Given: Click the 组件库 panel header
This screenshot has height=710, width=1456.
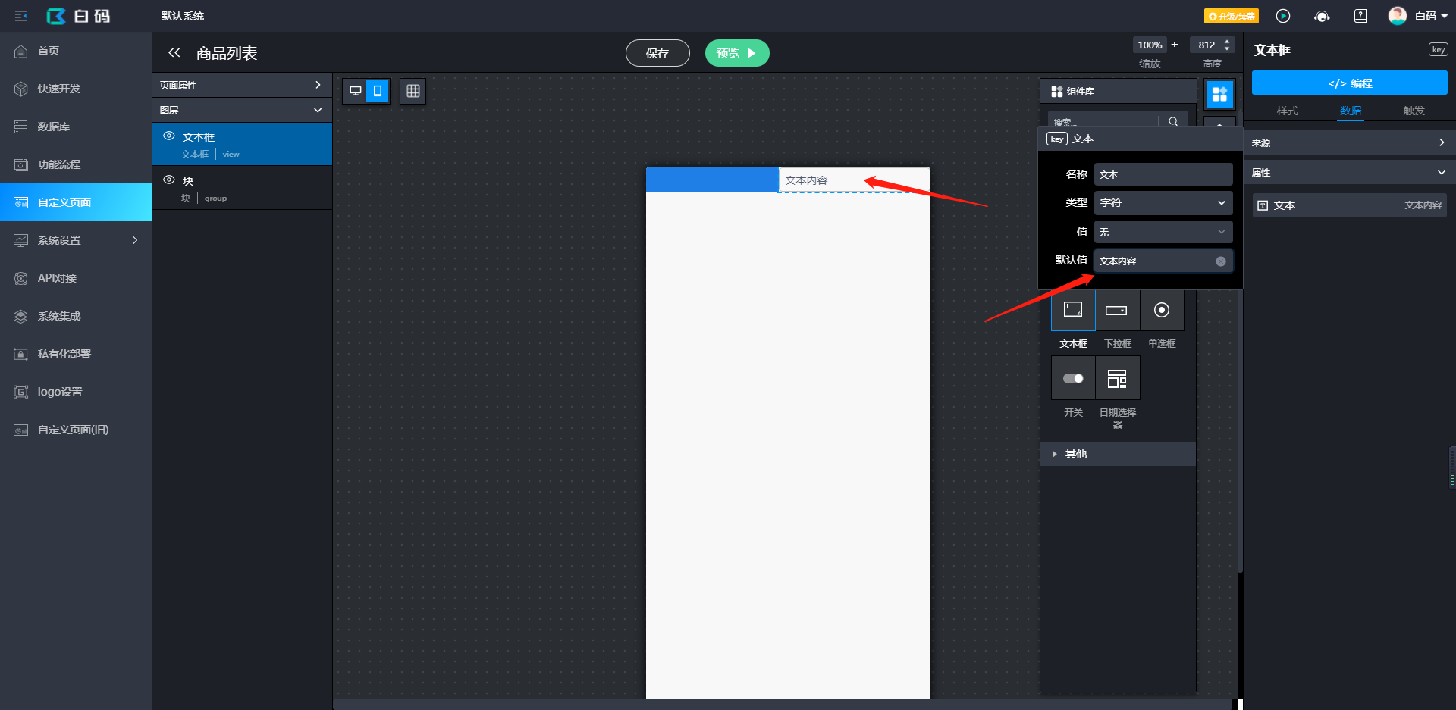Looking at the screenshot, I should pyautogui.click(x=1118, y=91).
